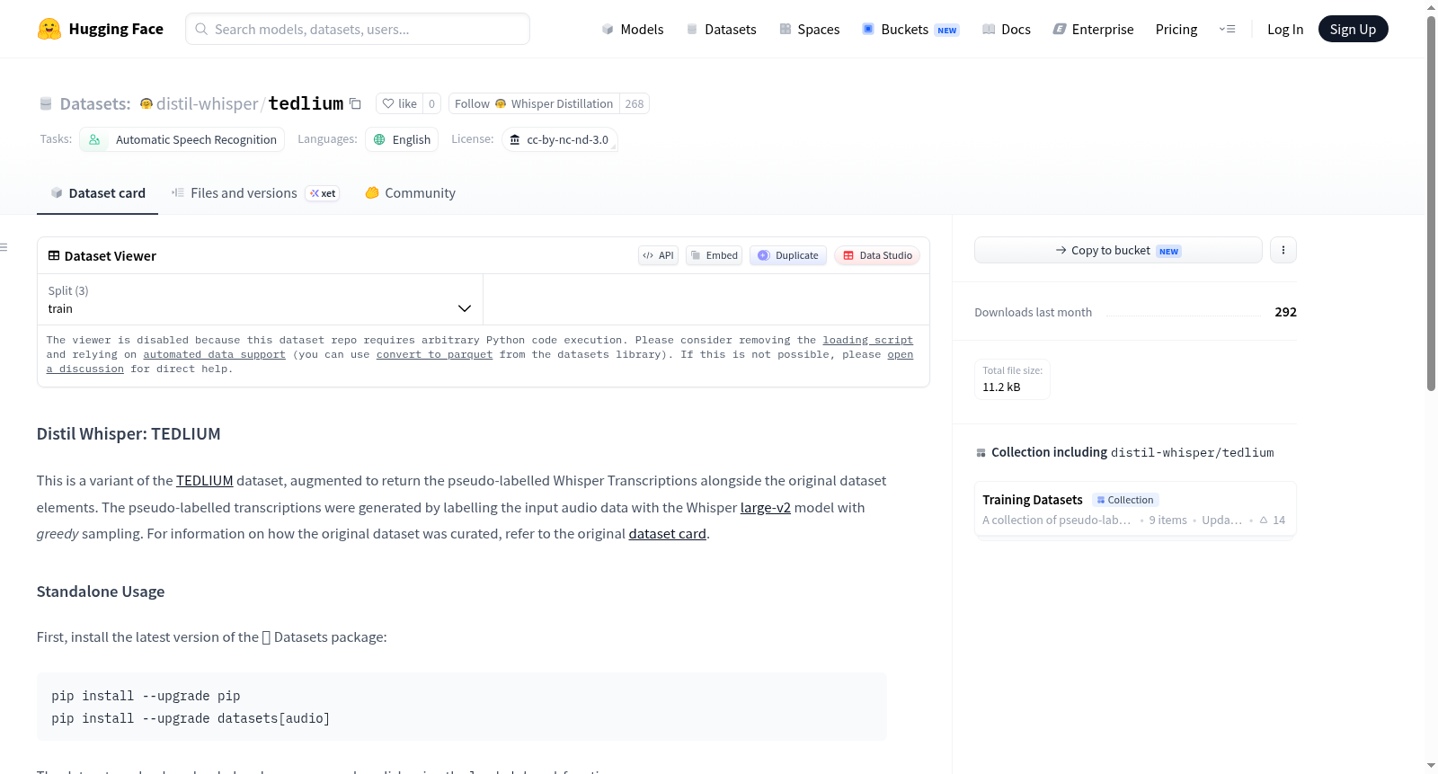Open the like count showing 0
This screenshot has height=774, width=1438.
[431, 104]
